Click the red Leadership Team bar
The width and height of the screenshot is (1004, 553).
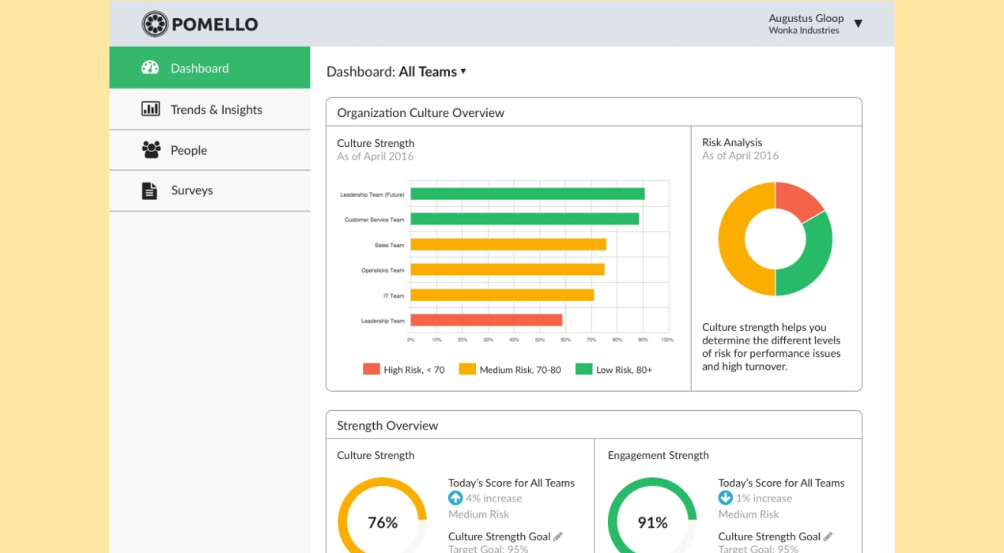point(486,320)
